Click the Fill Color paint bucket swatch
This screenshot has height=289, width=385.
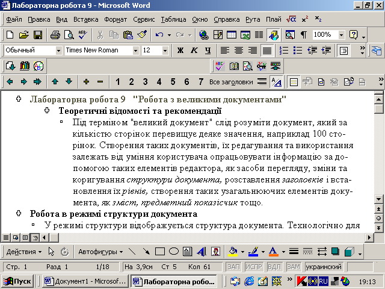(233, 251)
